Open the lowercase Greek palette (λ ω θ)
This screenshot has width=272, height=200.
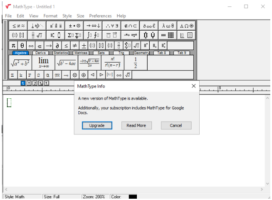click(168, 26)
